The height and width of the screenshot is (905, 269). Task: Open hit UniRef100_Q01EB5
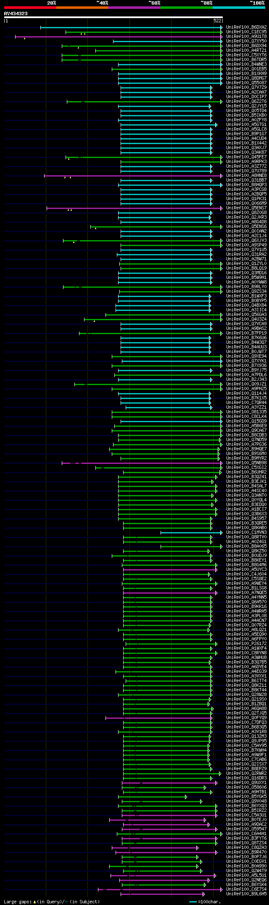coord(246,69)
